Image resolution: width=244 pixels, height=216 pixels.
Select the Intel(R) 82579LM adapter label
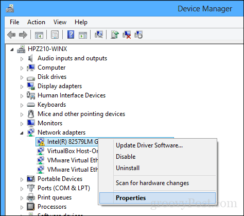73,142
